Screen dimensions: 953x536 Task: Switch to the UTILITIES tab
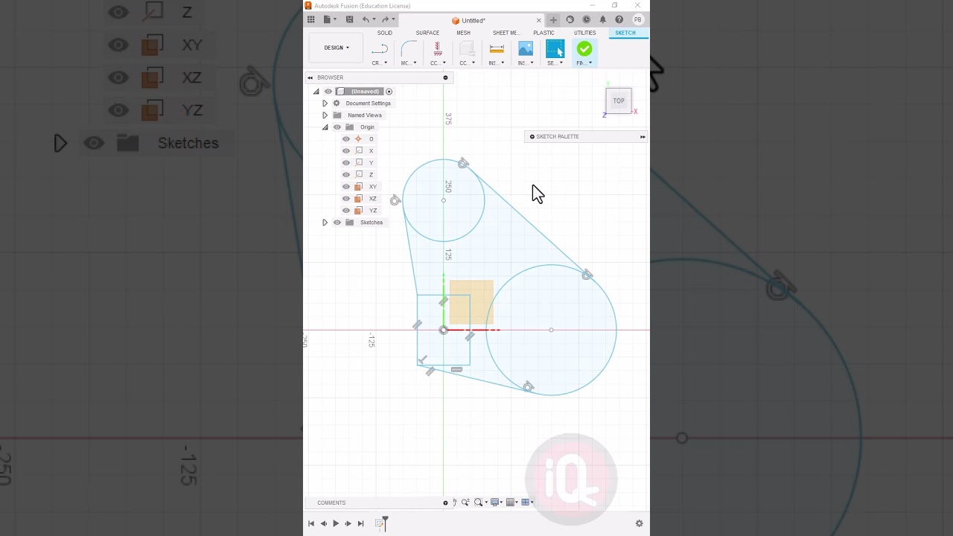584,33
